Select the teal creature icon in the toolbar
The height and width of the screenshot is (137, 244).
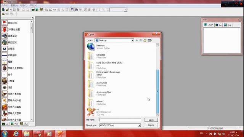click(x=37, y=10)
